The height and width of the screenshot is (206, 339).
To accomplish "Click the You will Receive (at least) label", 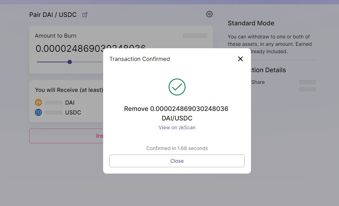I will (x=69, y=90).
